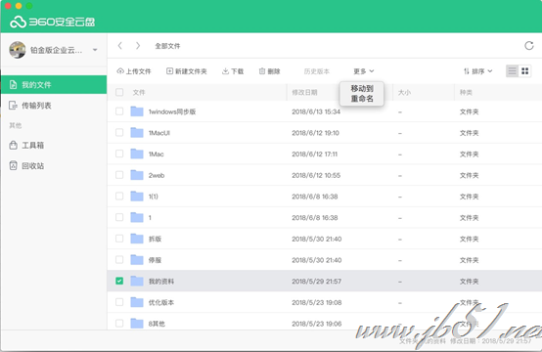
Task: Click folder icon of 优化版本
Action: [137, 302]
